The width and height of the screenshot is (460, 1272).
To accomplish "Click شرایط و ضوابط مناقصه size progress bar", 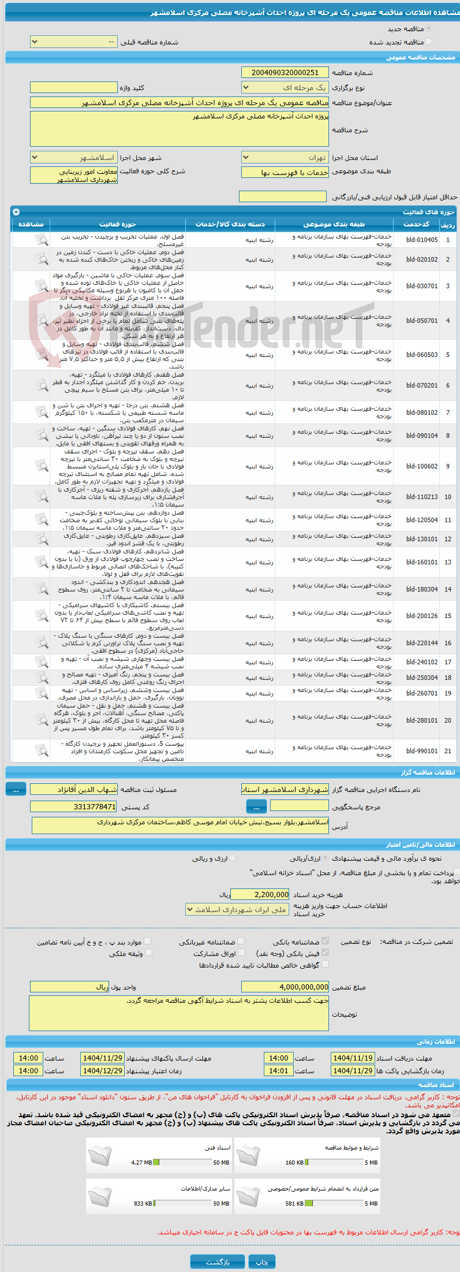I will click(334, 1163).
